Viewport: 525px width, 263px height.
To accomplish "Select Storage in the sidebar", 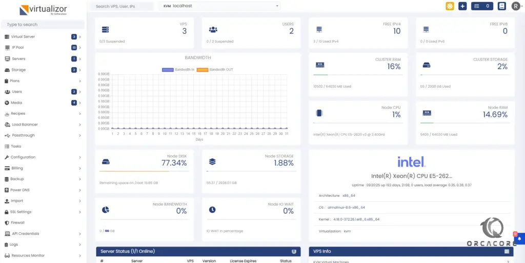I will 18,70.
